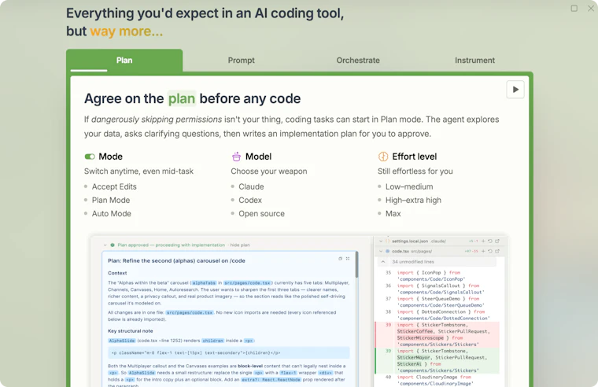The height and width of the screenshot is (387, 598).
Task: Click 'Choose your weapon' subtitle
Action: coord(269,171)
